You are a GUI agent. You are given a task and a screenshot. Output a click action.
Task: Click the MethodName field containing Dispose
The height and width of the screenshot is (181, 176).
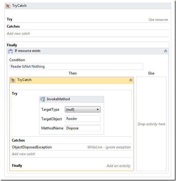(x=83, y=128)
